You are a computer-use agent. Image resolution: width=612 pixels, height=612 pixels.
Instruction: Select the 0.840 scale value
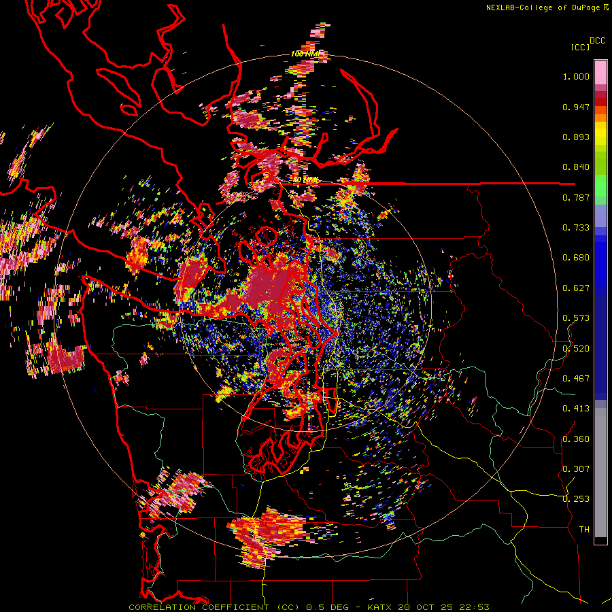coord(576,167)
